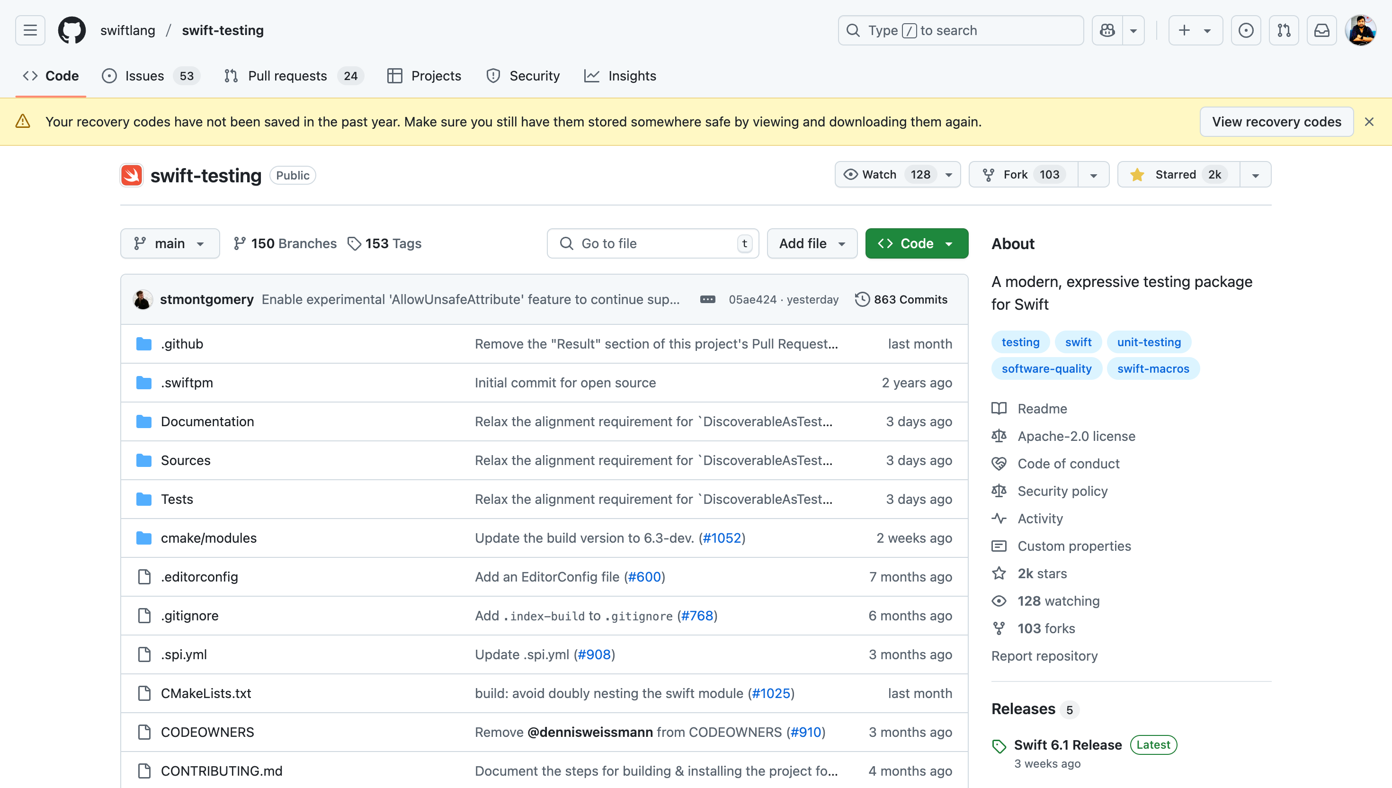The image size is (1392, 788).
Task: Open the .gitignore file
Action: [189, 615]
